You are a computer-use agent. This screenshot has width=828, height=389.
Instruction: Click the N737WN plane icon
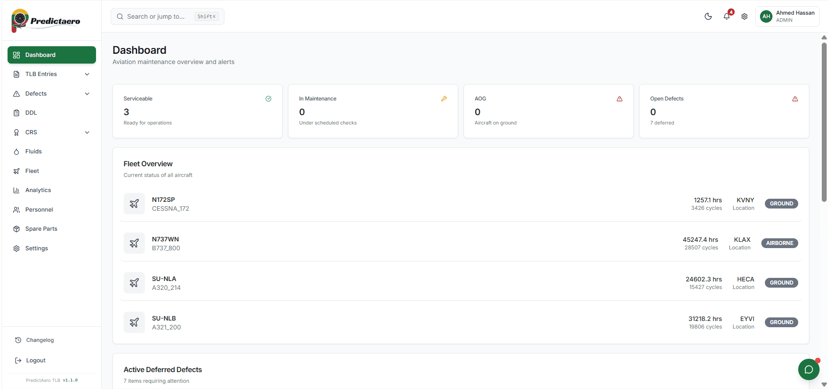click(x=134, y=243)
